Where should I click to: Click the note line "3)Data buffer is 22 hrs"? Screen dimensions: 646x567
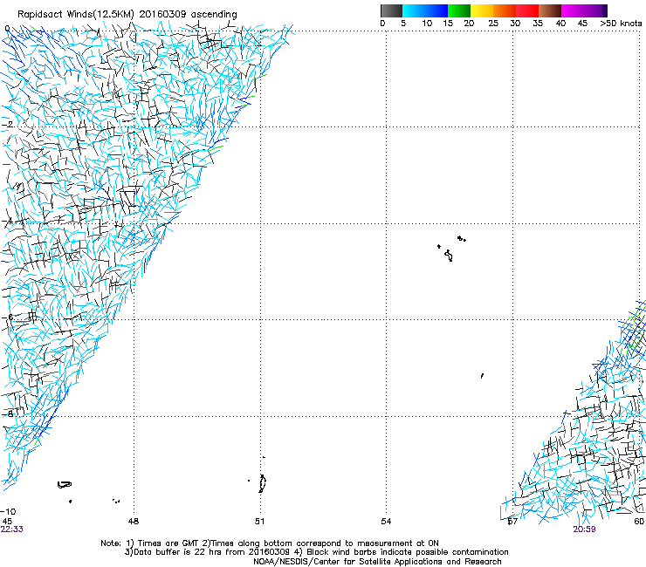[316, 552]
